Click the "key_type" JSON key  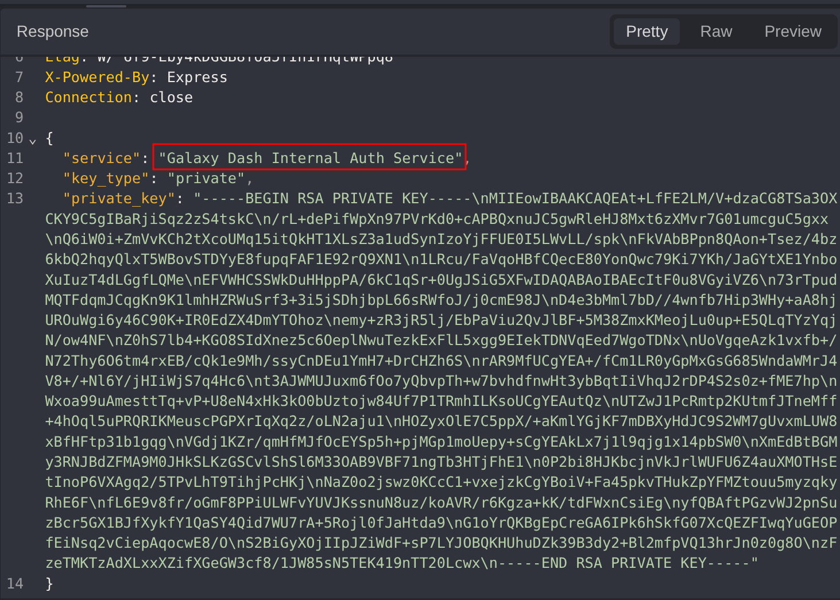point(106,179)
